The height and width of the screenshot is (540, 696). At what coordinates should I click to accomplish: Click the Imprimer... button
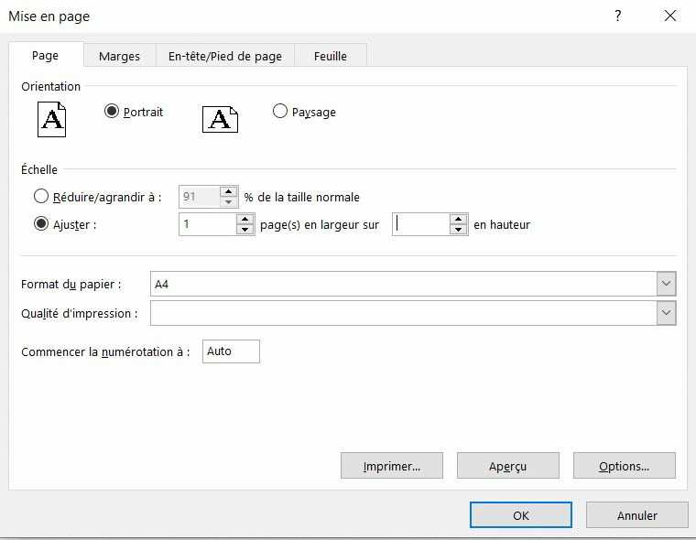click(392, 466)
